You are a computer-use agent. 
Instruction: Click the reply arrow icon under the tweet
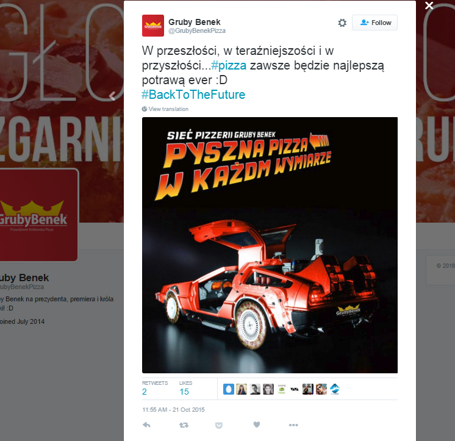146,425
